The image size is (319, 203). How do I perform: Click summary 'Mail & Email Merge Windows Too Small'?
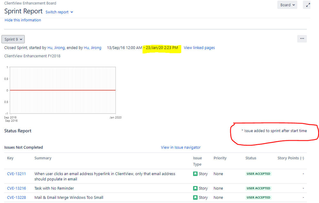69,198
